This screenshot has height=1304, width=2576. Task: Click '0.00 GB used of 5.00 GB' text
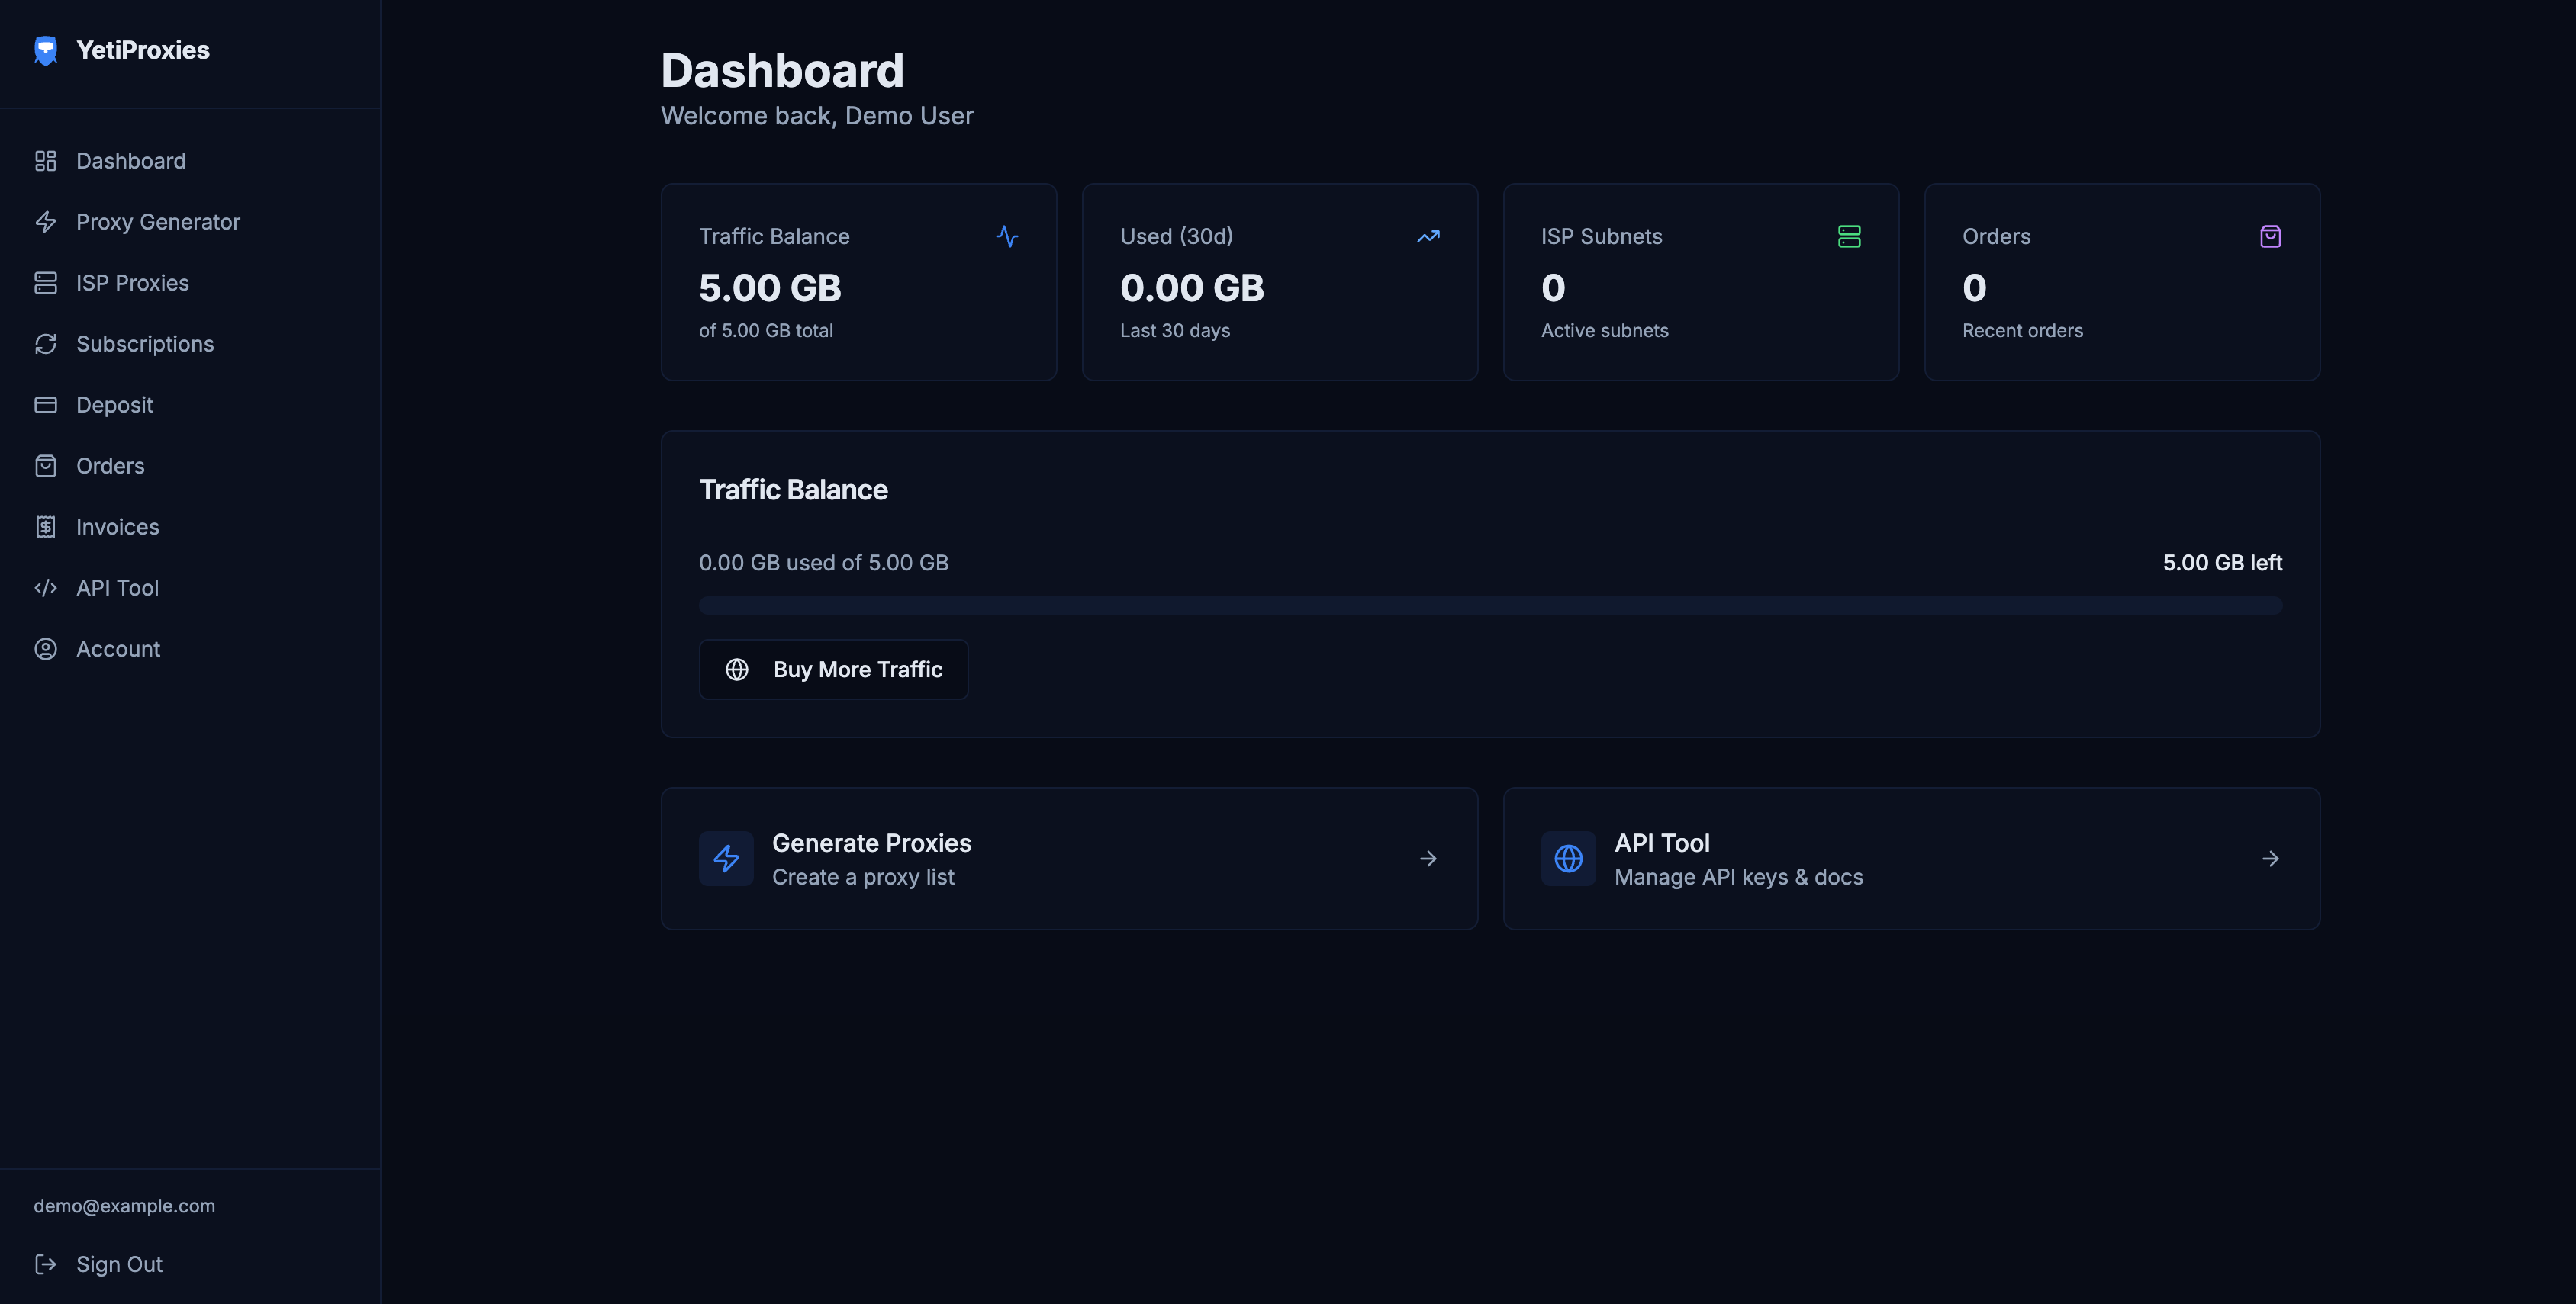coord(824,563)
